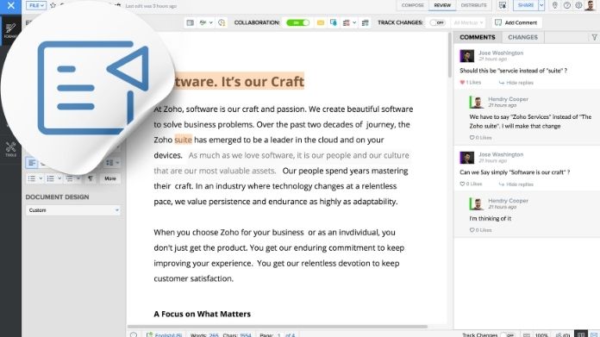Click the location pin icon in header
This screenshot has height=337, width=600.
[x=555, y=5]
